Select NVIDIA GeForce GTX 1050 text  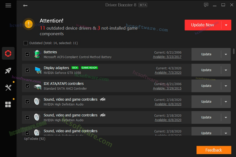pyautogui.click(x=62, y=73)
